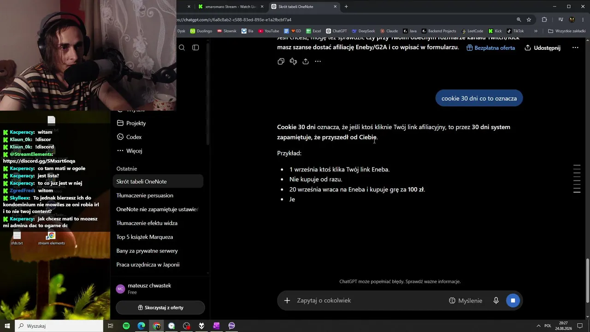Open the browser extensions puzzle icon
Image resolution: width=590 pixels, height=332 pixels.
544,20
